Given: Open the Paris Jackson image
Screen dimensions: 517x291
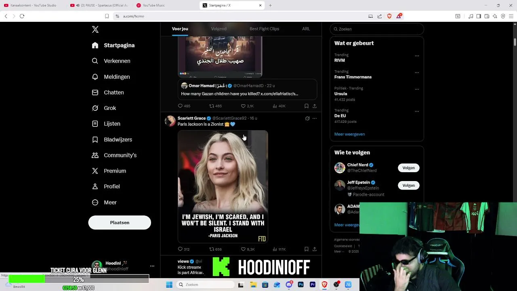Looking at the screenshot, I should 223,186.
